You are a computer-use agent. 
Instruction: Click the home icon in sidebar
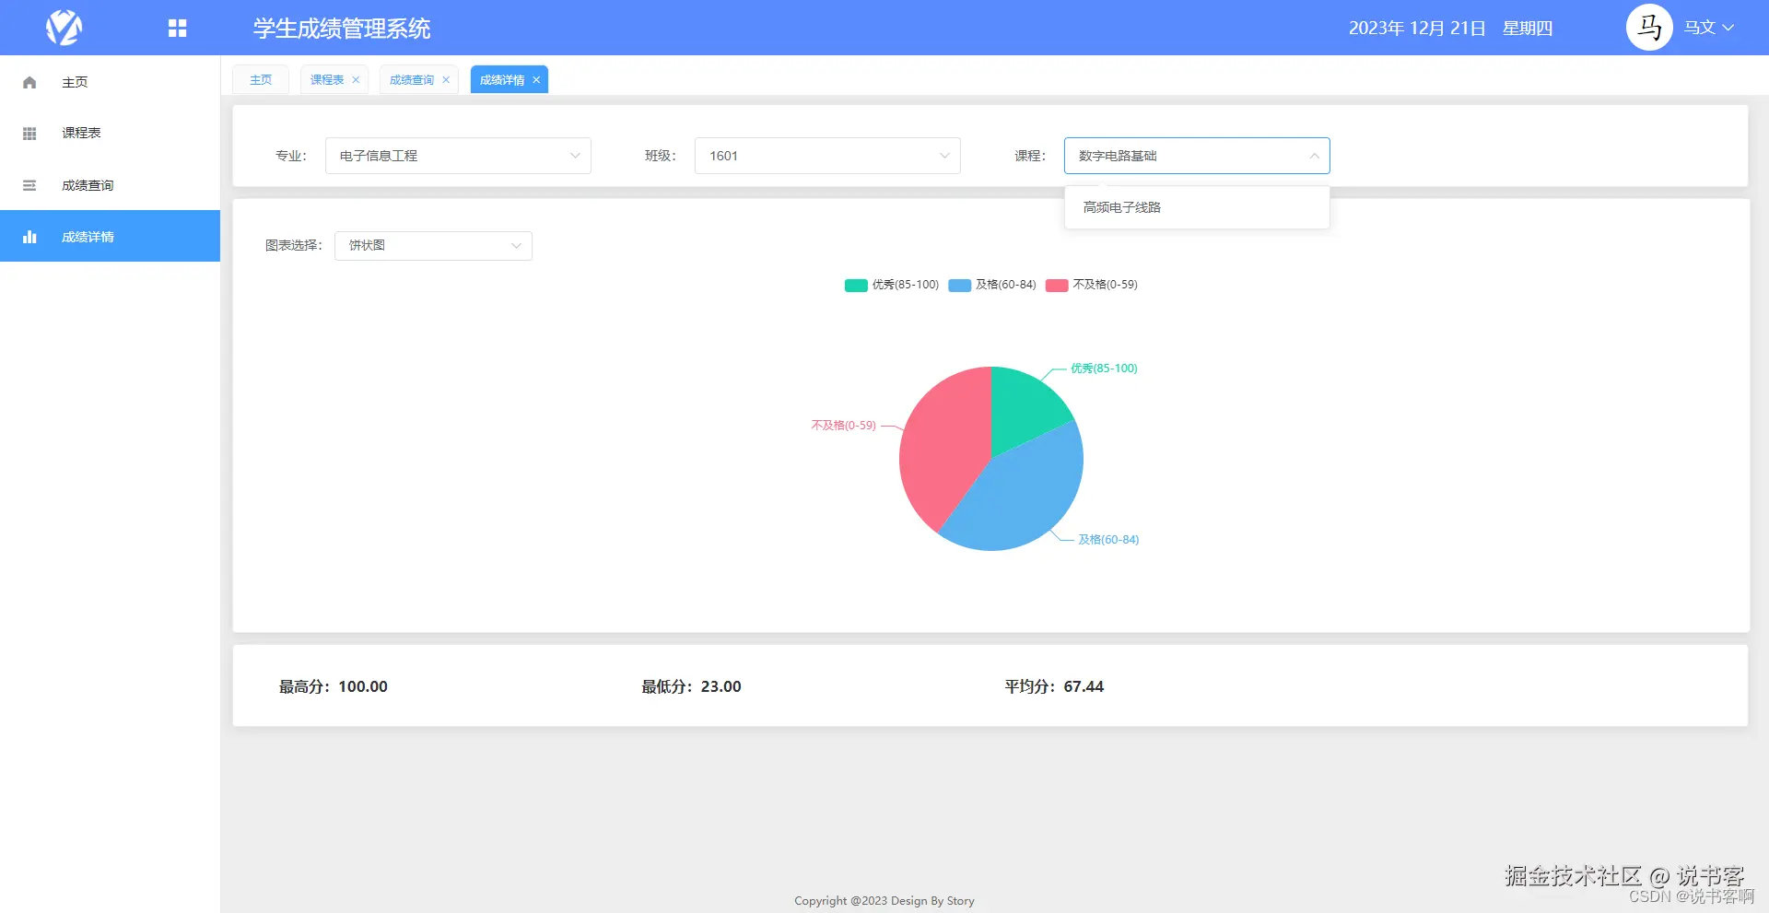coord(29,82)
